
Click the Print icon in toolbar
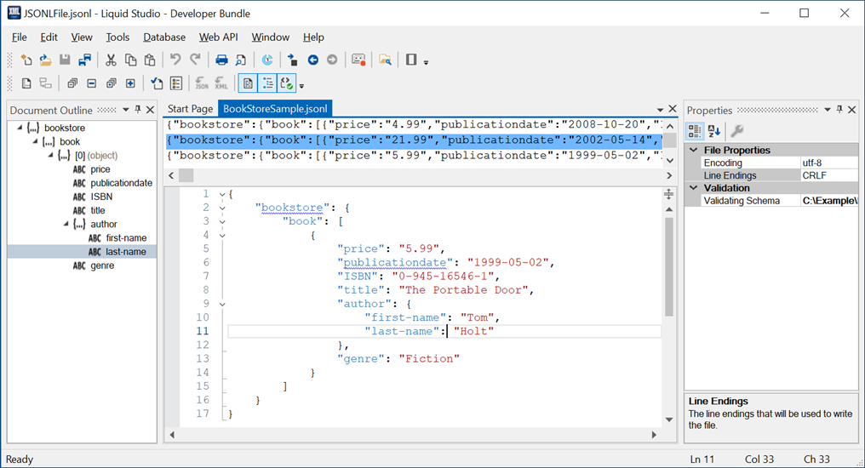pos(221,60)
